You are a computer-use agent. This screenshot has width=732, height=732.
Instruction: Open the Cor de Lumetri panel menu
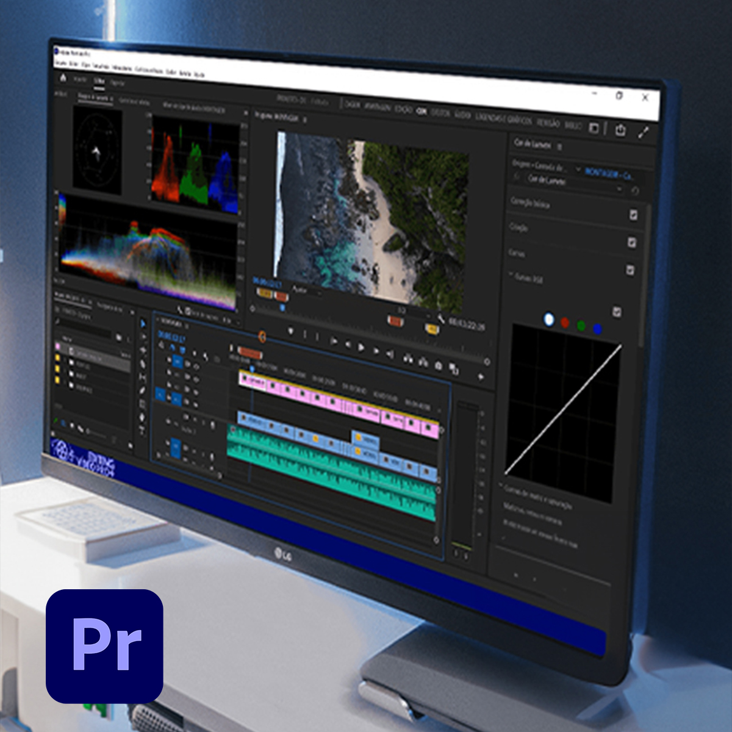click(x=559, y=147)
